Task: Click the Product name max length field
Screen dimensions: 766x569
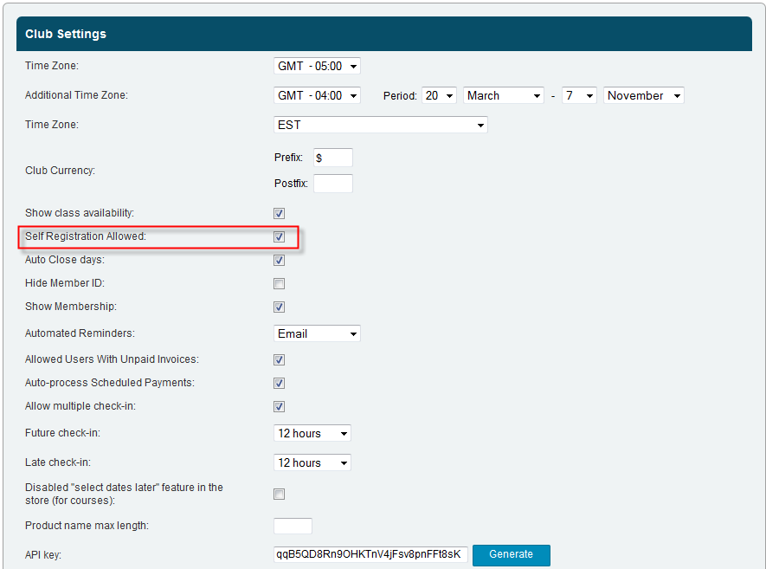Action: coord(293,526)
